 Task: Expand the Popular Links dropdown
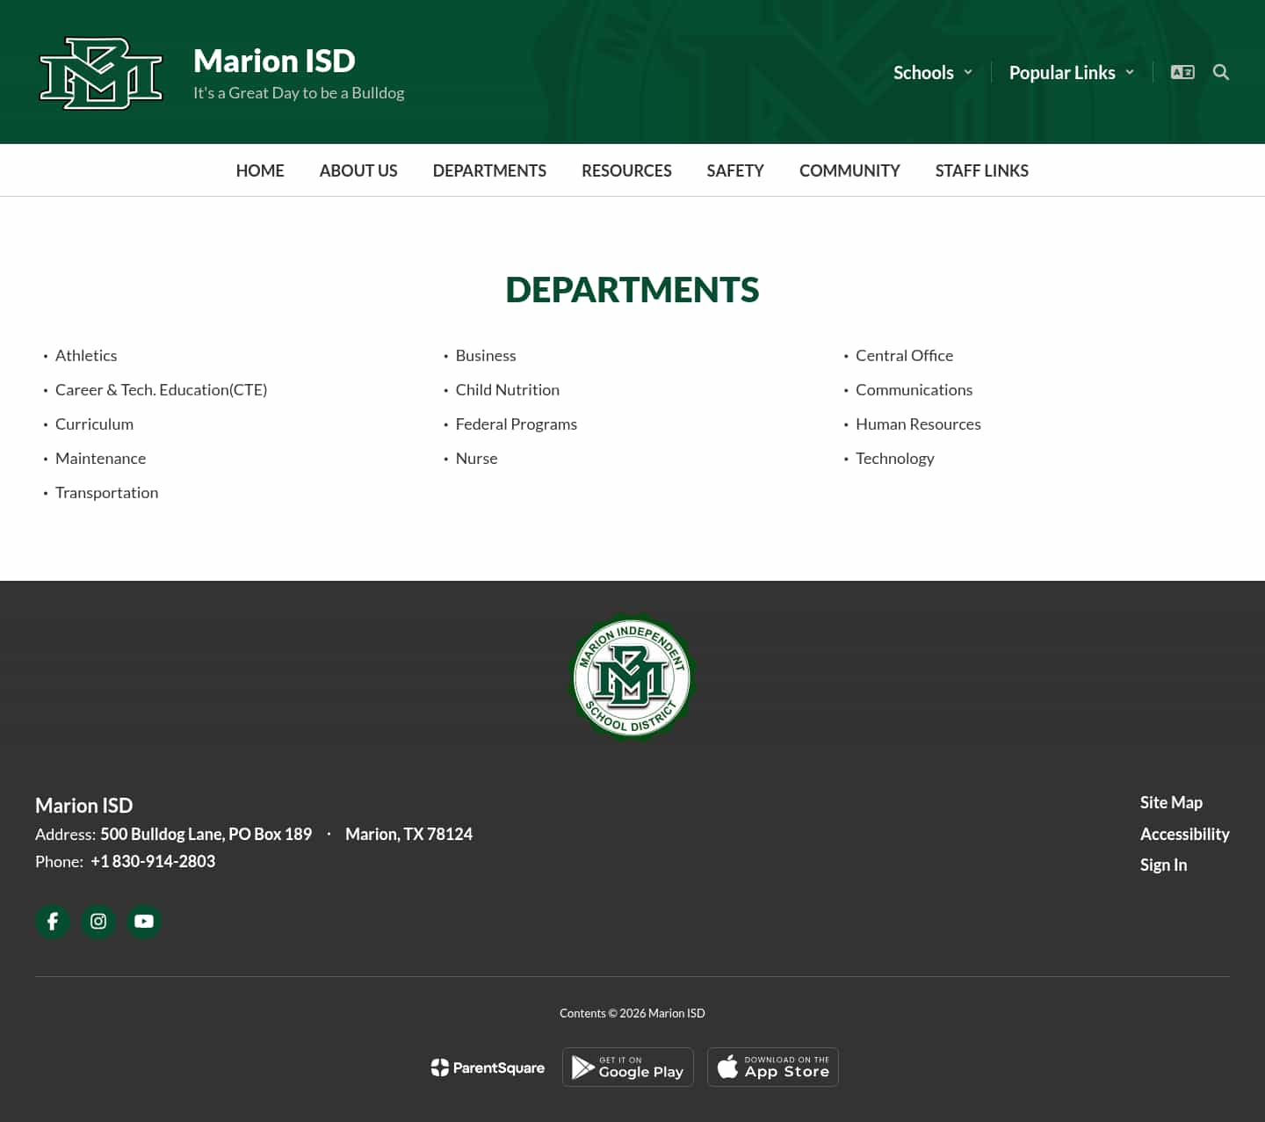[1072, 73]
